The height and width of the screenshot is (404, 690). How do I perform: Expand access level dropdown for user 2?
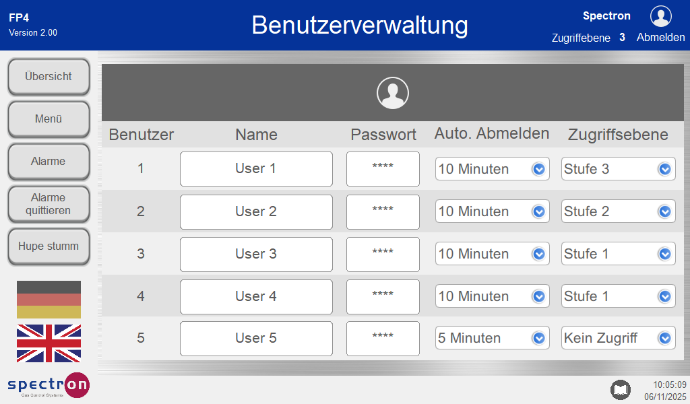(x=618, y=211)
